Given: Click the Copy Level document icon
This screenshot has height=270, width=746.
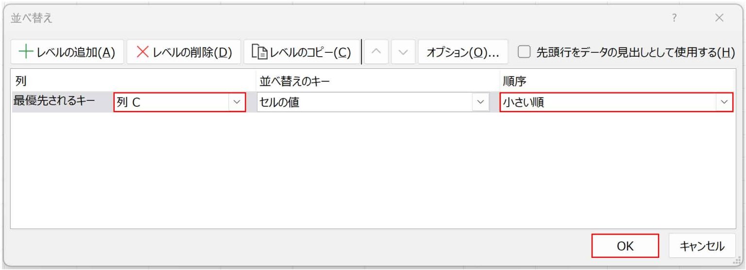Looking at the screenshot, I should click(x=259, y=52).
